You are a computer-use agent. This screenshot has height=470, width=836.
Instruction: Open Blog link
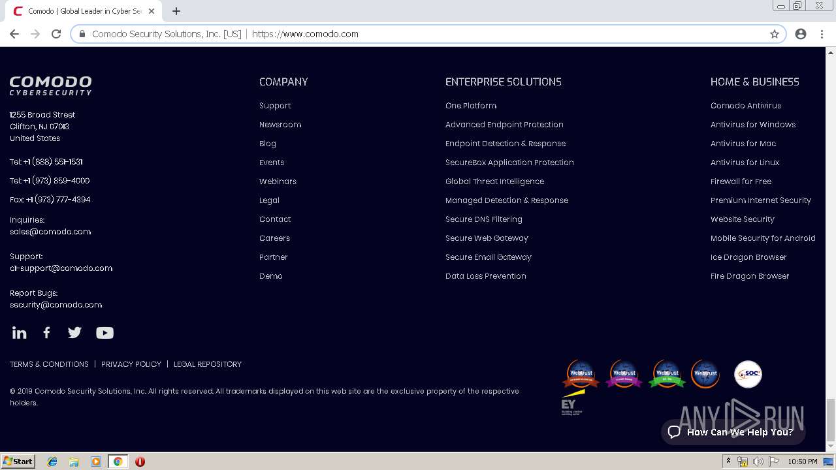pyautogui.click(x=268, y=144)
